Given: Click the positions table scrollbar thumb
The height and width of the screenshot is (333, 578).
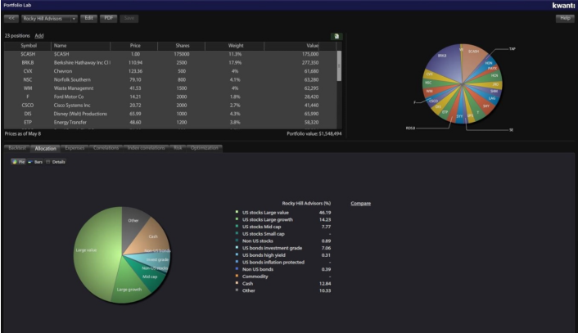Looking at the screenshot, I should tap(339, 65).
